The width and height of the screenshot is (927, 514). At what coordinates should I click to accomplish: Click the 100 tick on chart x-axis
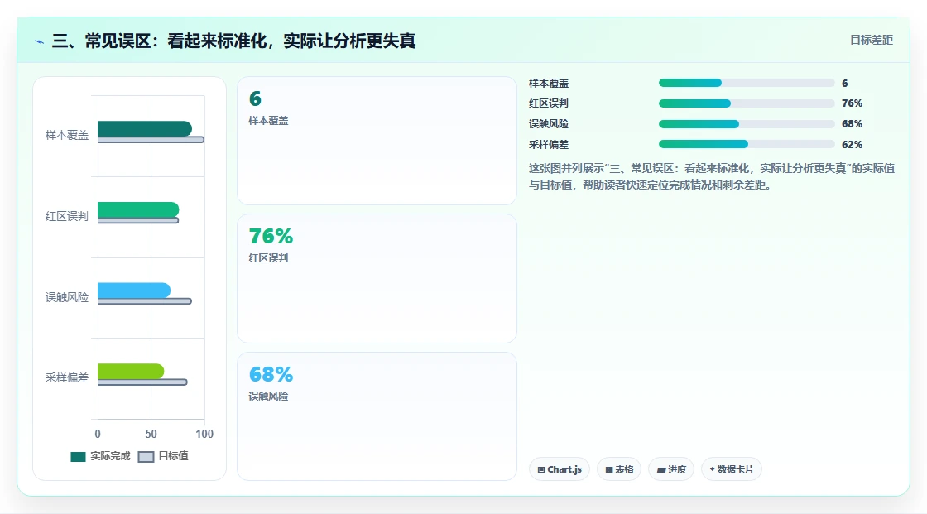204,435
